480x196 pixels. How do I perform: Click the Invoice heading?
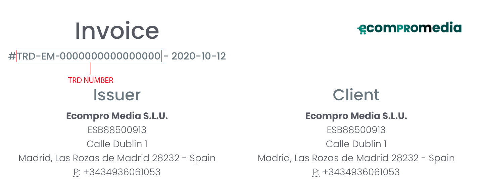pos(117,30)
